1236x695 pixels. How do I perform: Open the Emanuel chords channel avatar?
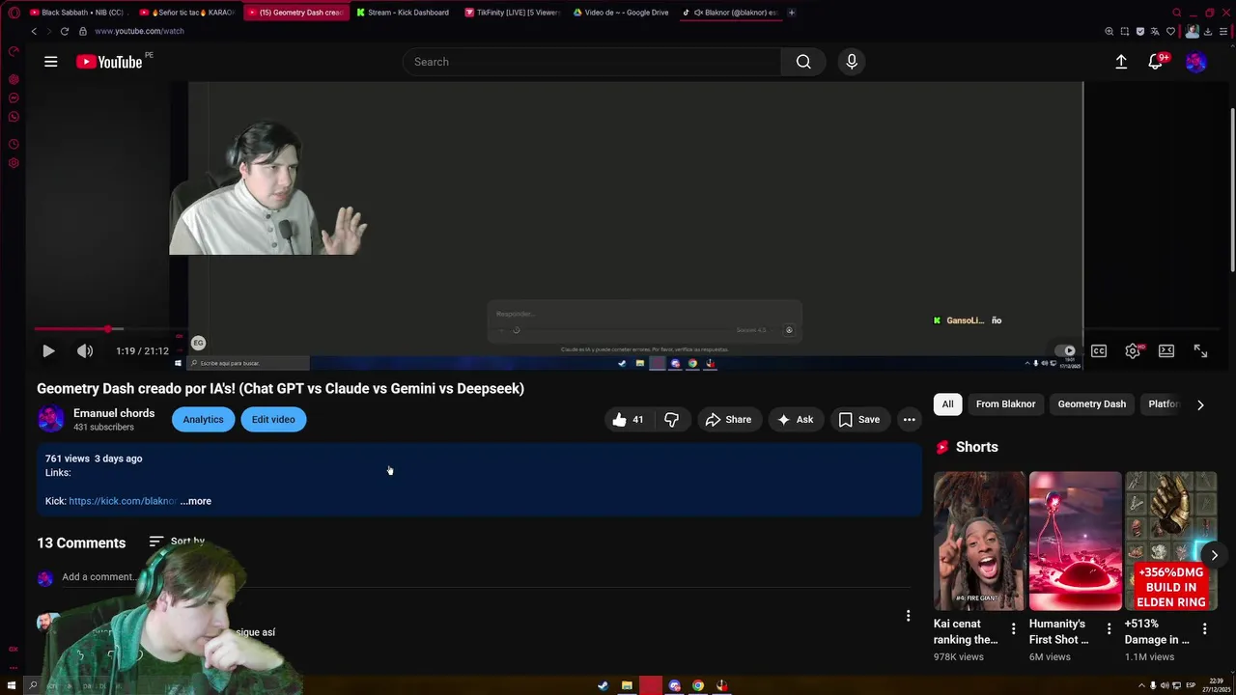(50, 419)
